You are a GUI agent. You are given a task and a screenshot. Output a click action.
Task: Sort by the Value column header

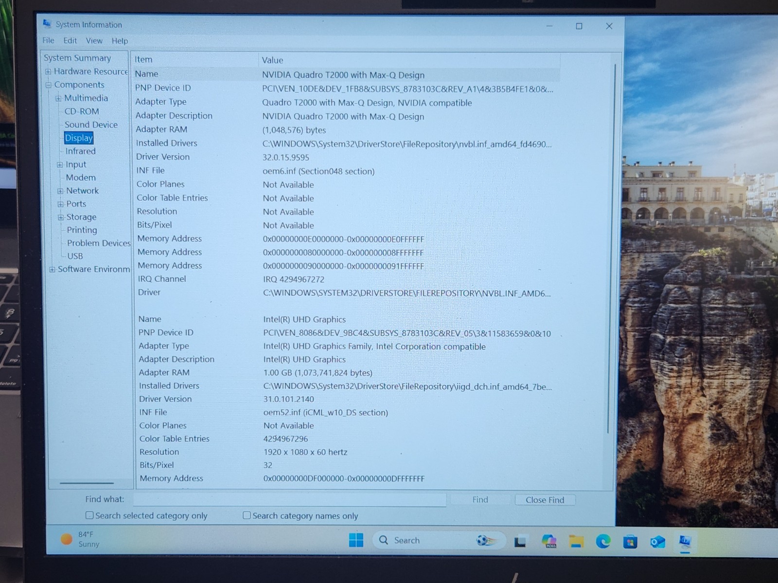409,60
